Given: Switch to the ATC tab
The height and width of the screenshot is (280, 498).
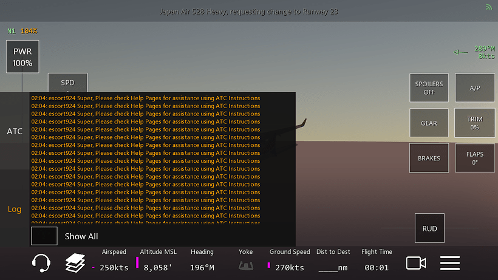Looking at the screenshot, I should (x=15, y=131).
